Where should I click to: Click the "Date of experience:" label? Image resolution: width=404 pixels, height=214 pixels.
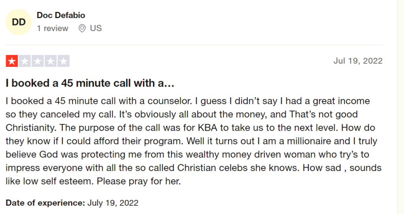click(45, 203)
